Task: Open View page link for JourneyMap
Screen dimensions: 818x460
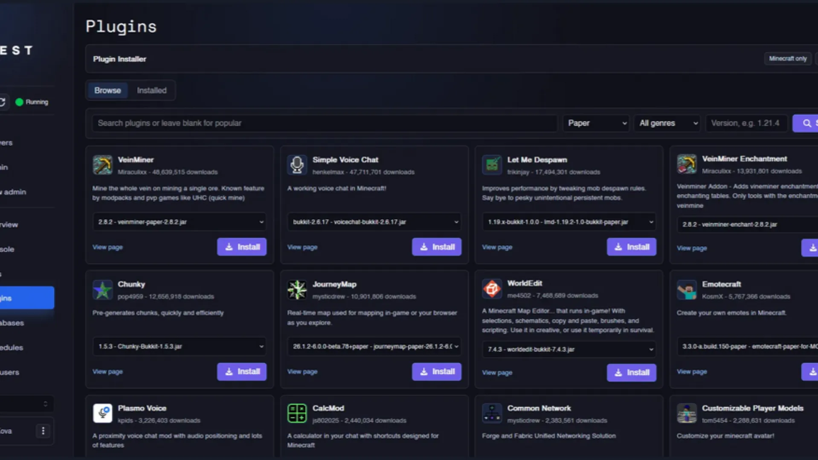Action: click(302, 371)
